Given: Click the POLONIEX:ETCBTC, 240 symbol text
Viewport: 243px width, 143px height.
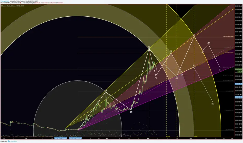Looking at the screenshot, I should coord(7,3).
